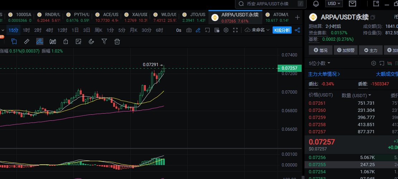
Task: Pop out ARPA/USDT panel via copy icon
Action: click(x=373, y=17)
